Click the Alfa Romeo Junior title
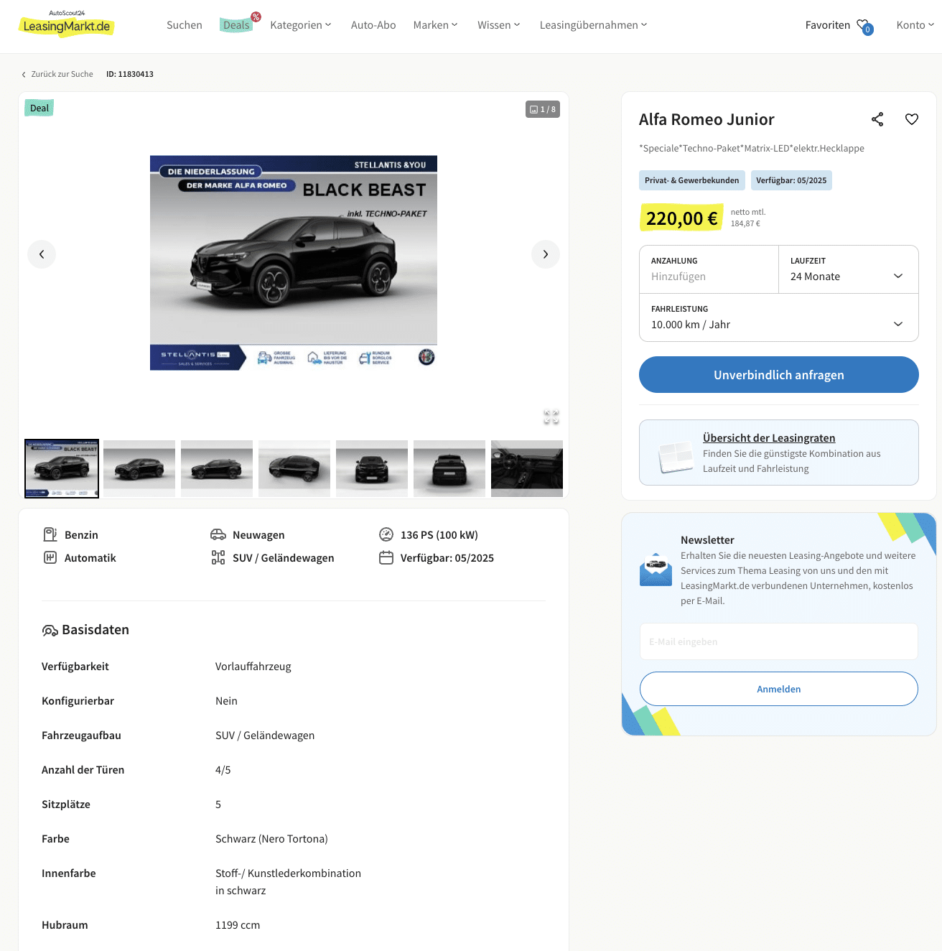 pos(706,119)
